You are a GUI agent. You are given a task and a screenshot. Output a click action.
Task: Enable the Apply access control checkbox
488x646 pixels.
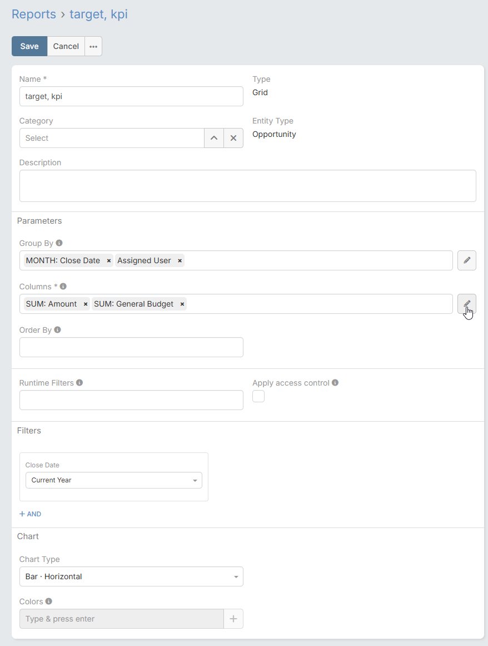258,396
